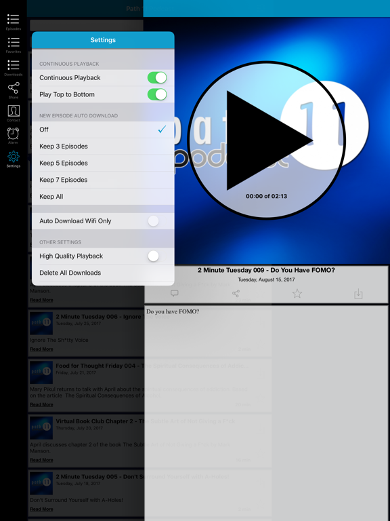Select episode title 2 Minute Tuesday 006

[113, 317]
